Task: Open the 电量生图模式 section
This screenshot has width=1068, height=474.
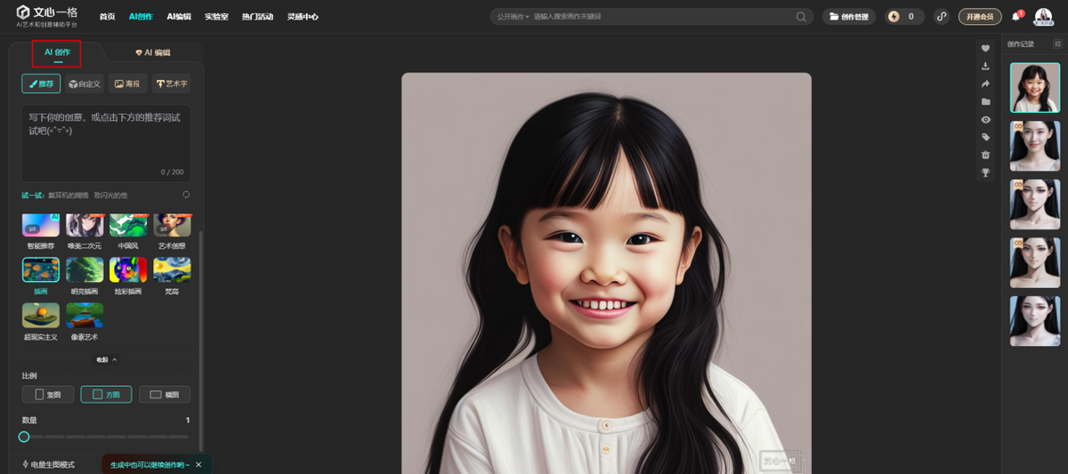Action: tap(49, 464)
